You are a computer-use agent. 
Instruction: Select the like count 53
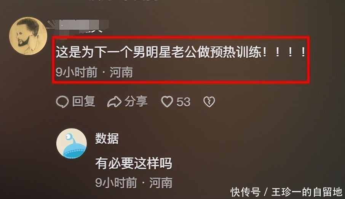click(x=183, y=102)
